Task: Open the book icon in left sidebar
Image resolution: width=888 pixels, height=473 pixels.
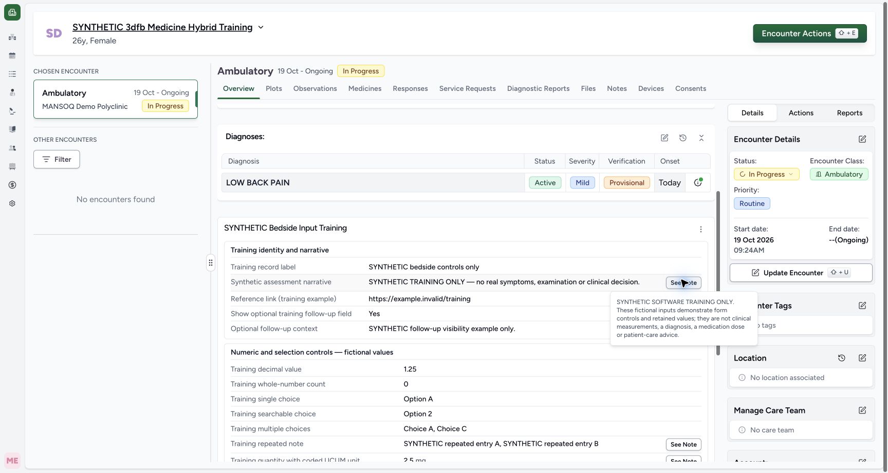Action: click(x=12, y=129)
